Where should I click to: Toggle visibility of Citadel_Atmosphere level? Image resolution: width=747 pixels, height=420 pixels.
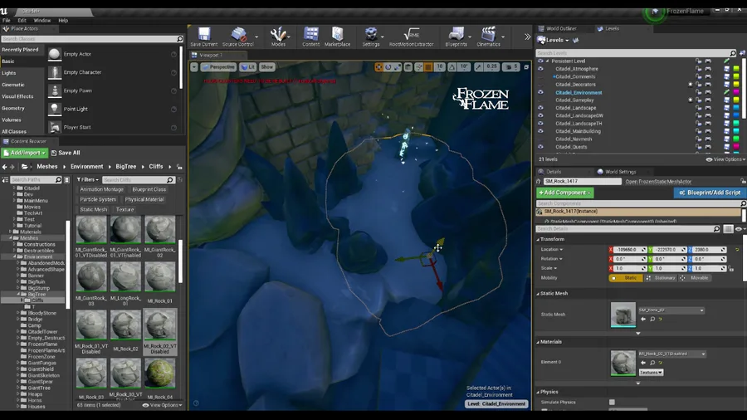(540, 69)
